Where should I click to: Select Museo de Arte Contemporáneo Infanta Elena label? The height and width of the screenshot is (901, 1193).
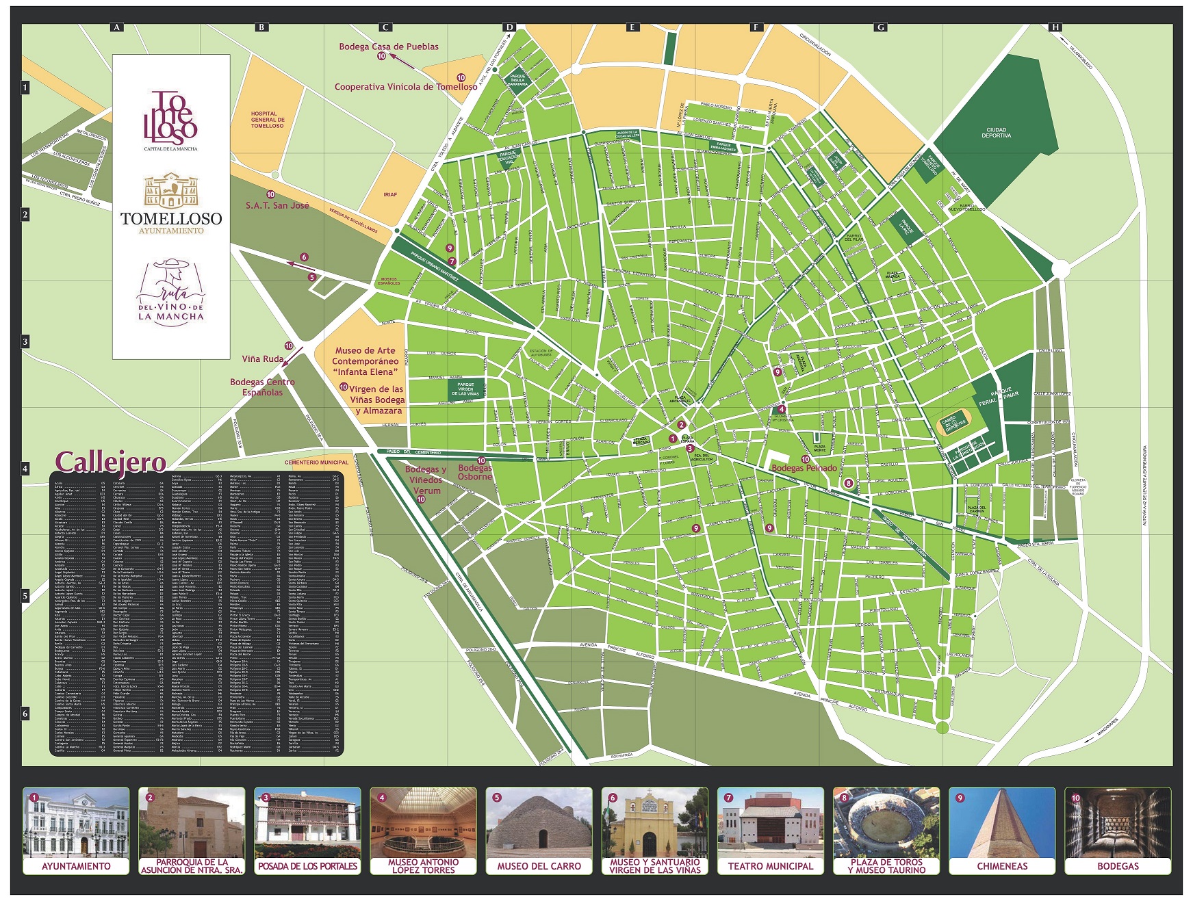365,361
